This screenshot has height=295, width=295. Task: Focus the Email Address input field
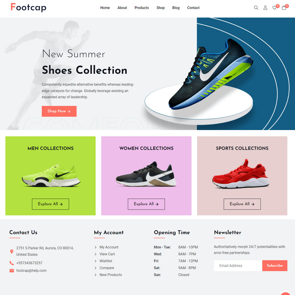(x=238, y=265)
